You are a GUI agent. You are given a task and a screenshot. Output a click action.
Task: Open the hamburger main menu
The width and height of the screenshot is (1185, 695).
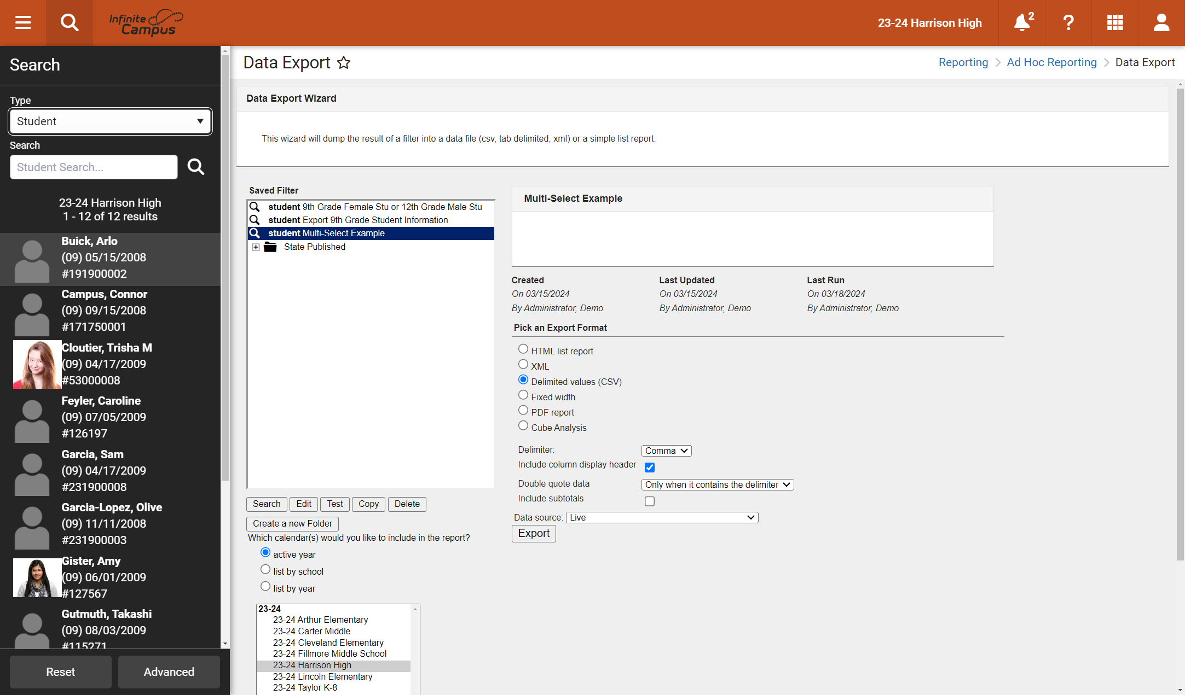(x=23, y=23)
